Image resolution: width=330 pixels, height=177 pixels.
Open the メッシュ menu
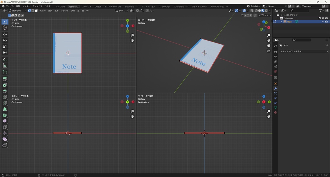[x=64, y=11]
